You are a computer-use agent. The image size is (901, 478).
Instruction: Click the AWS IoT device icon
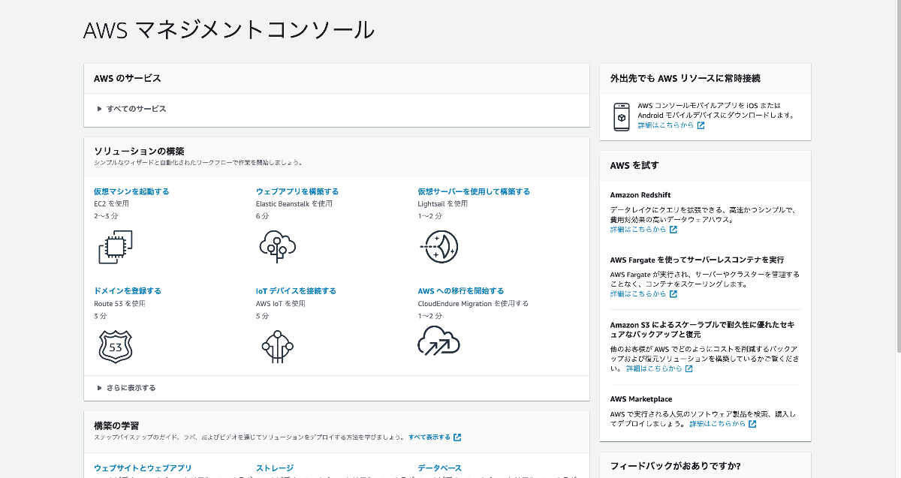(x=277, y=346)
